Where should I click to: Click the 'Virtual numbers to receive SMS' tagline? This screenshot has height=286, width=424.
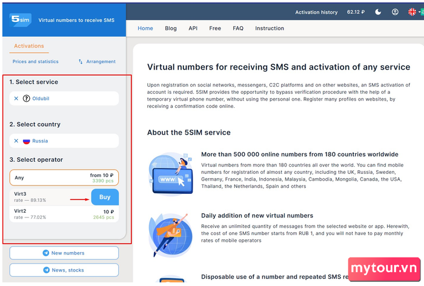coord(76,20)
